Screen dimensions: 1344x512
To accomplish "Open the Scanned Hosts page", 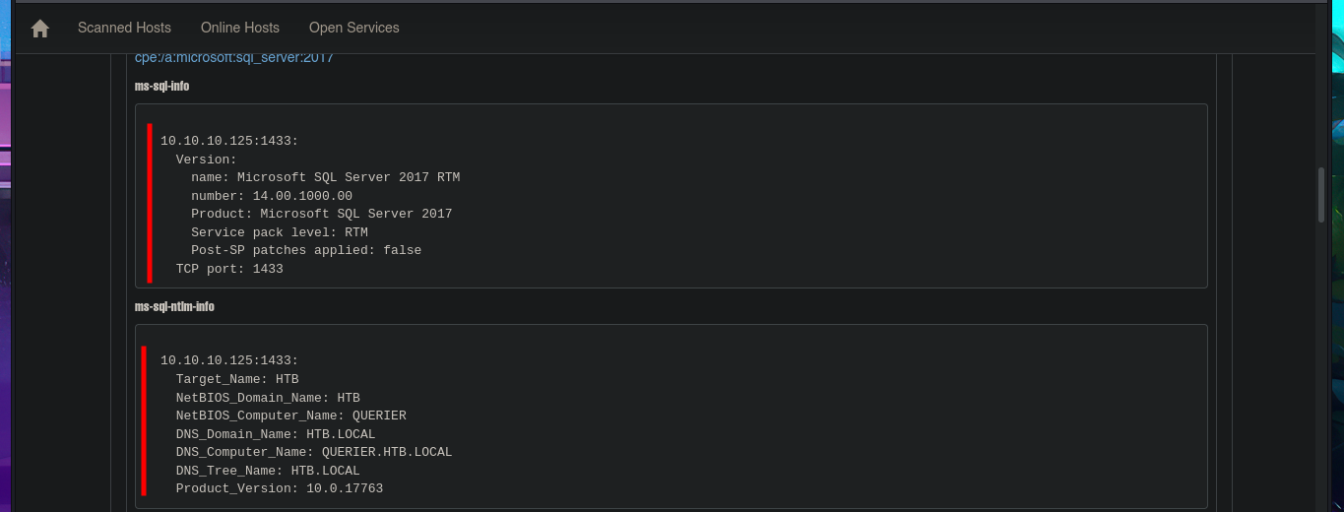I will pos(124,28).
